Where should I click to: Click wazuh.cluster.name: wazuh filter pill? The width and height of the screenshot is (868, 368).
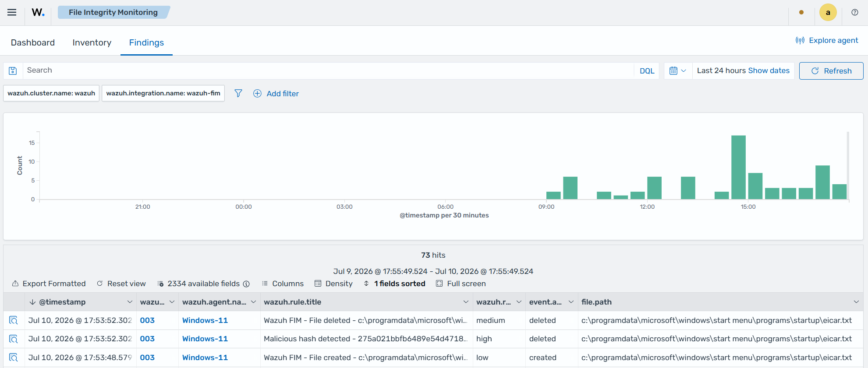[x=51, y=93]
